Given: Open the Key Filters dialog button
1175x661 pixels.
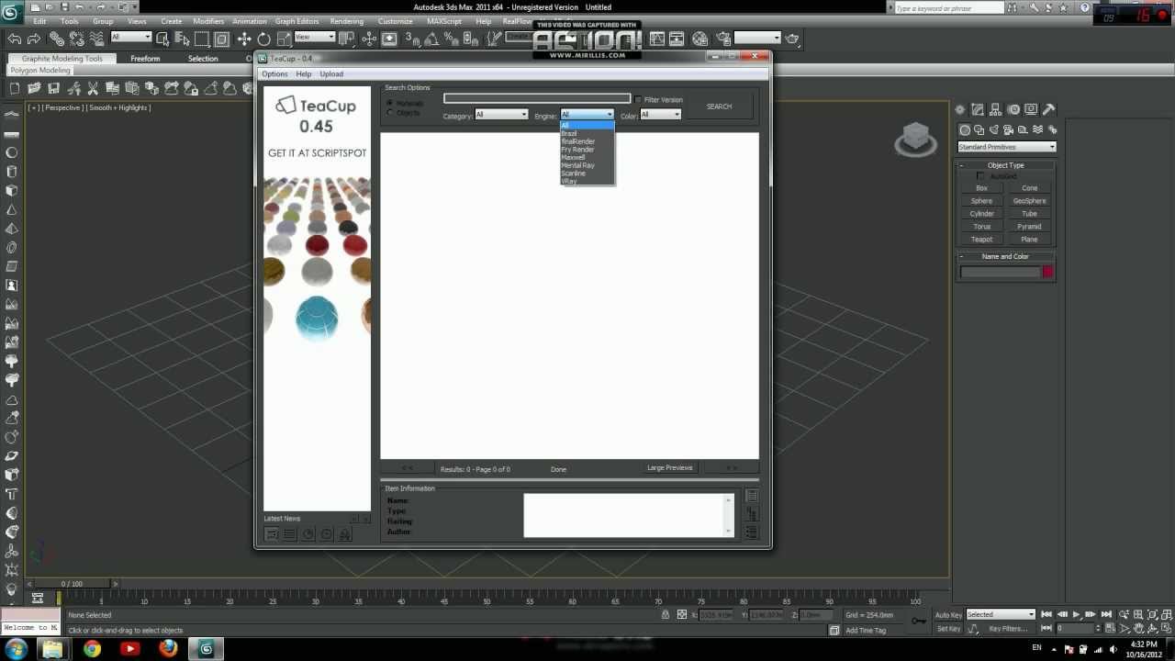Looking at the screenshot, I should pyautogui.click(x=1008, y=629).
